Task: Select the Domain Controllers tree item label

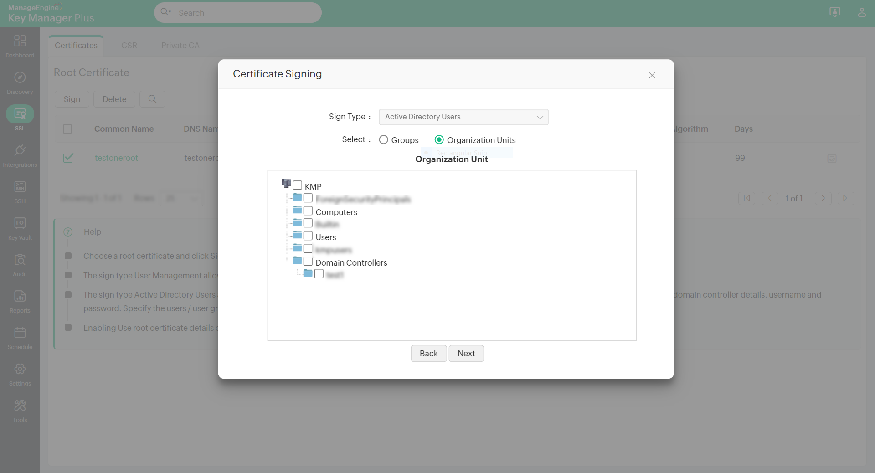Action: [351, 262]
